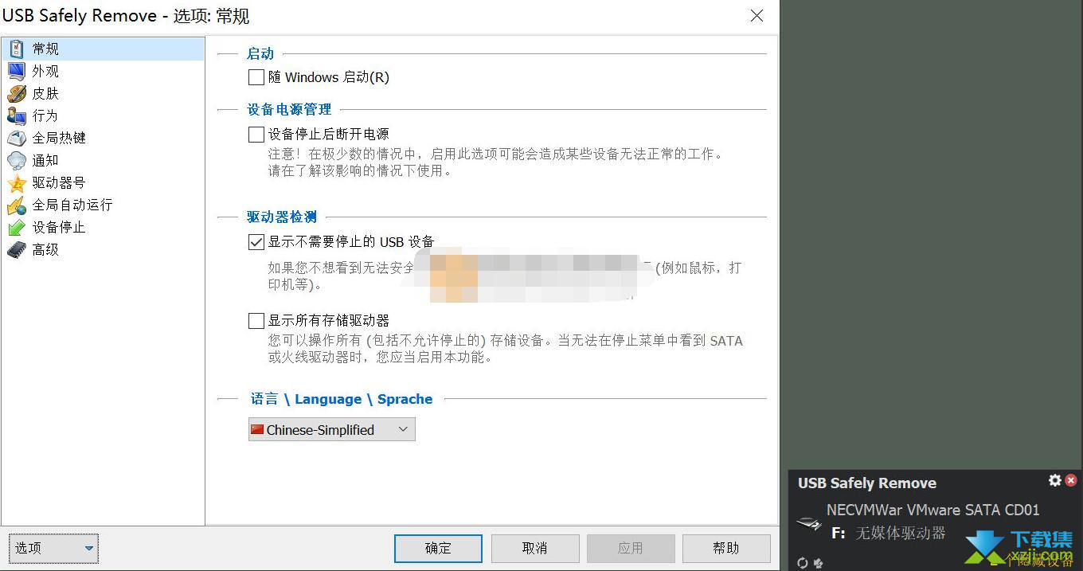This screenshot has height=571, width=1083.
Task: Close the USB Safely Remove popup with red X
Action: point(1071,480)
